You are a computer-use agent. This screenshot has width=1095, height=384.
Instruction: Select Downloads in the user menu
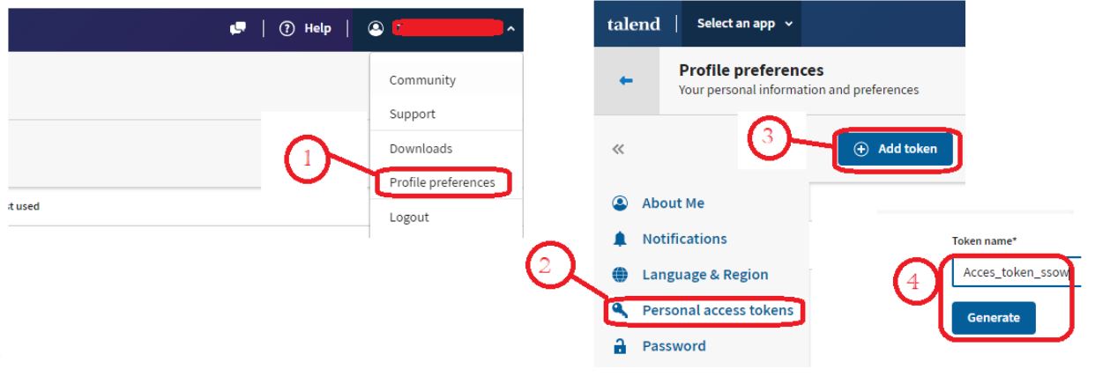click(421, 149)
